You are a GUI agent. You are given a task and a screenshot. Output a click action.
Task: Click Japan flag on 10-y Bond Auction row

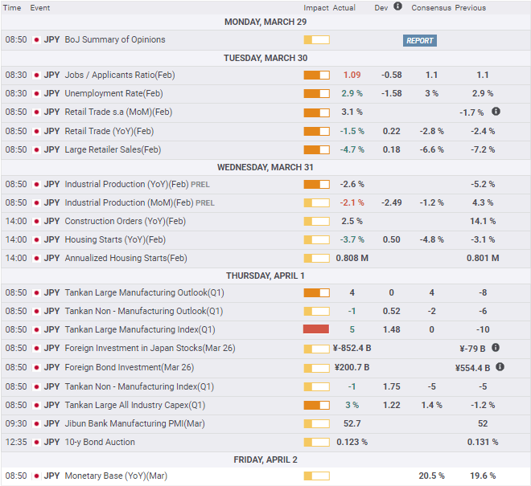click(x=36, y=443)
